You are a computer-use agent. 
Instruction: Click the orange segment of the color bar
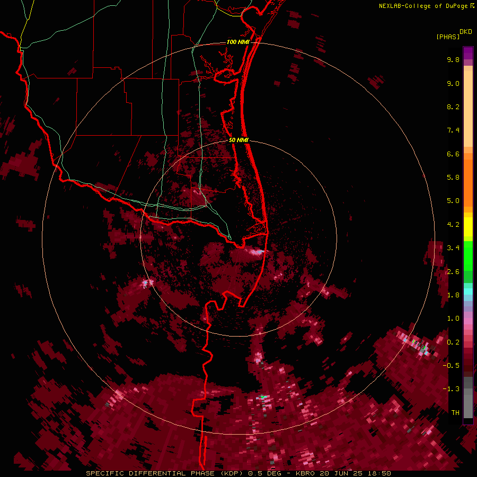[x=468, y=182]
